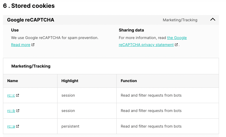Open the rc::c cookie link
Image resolution: width=226 pixels, height=137 pixels.
pyautogui.click(x=11, y=95)
